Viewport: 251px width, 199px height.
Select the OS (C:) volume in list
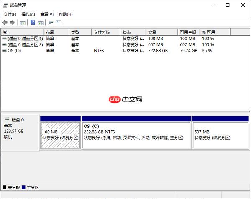tap(14, 51)
